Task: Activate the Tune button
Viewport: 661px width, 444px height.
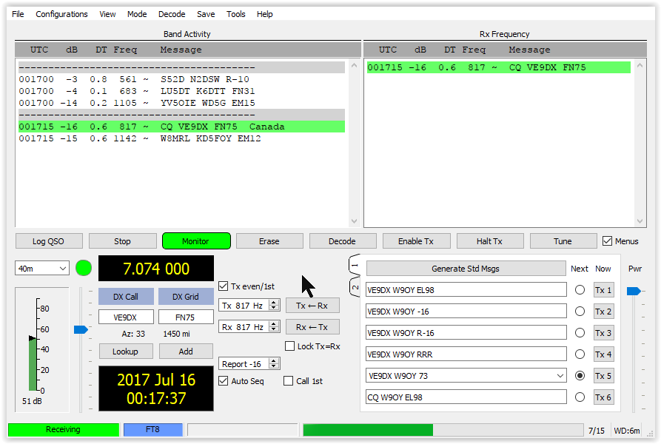Action: pyautogui.click(x=563, y=240)
